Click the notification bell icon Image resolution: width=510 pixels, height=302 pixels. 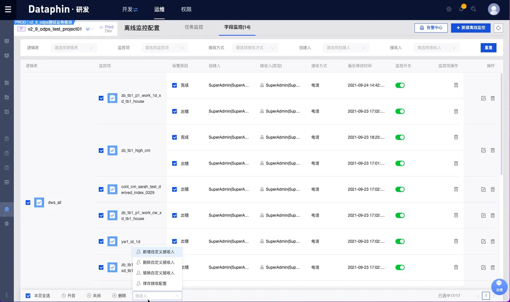pos(462,9)
